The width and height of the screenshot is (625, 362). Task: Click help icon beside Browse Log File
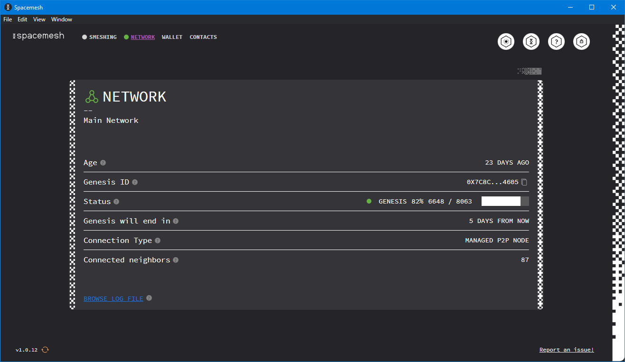pyautogui.click(x=149, y=298)
